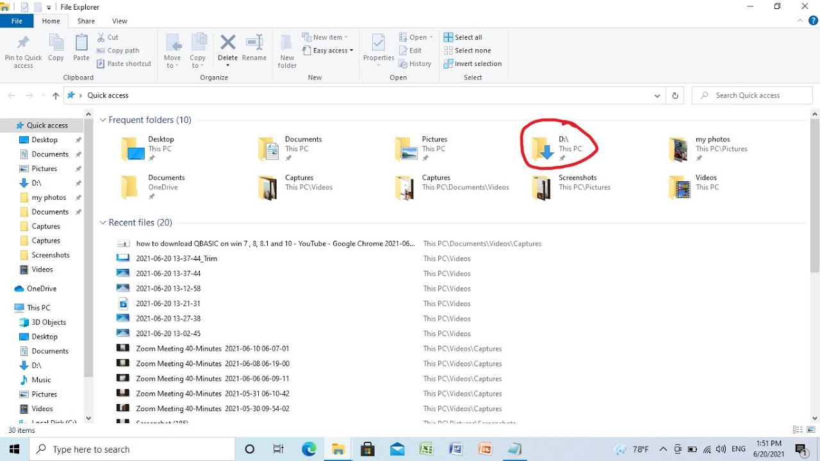Screen dimensions: 820x461
Task: Click Select none in the ribbon
Action: [x=467, y=51]
